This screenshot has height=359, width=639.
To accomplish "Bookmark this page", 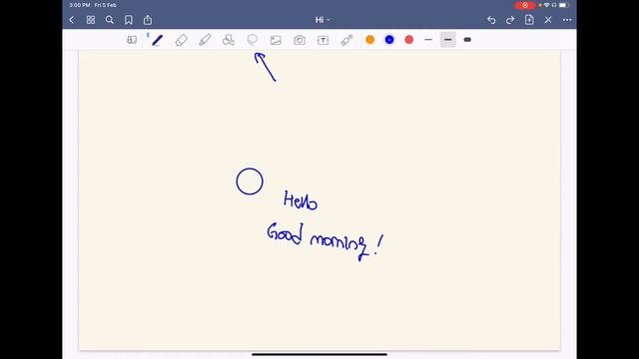I will tap(129, 20).
